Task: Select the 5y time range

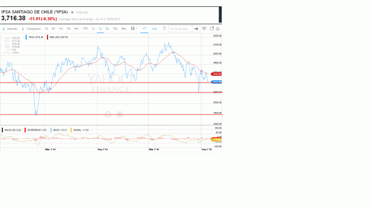Action: (107, 28)
